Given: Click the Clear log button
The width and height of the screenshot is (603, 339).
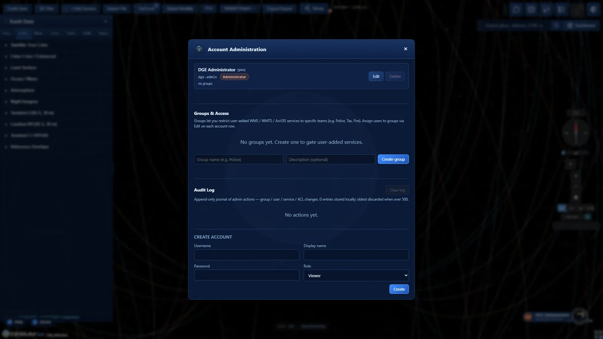Looking at the screenshot, I should [397, 190].
